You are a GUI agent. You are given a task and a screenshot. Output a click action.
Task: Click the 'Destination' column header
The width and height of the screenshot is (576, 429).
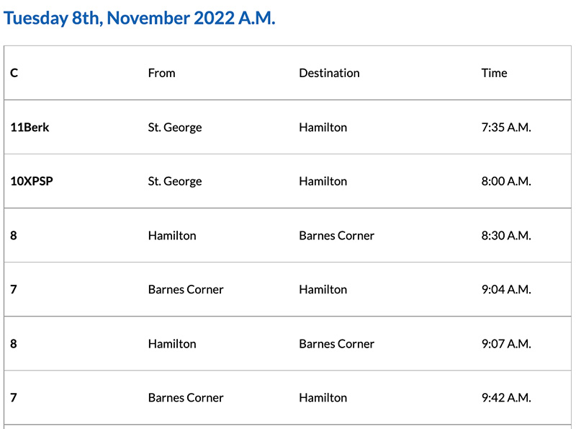329,73
